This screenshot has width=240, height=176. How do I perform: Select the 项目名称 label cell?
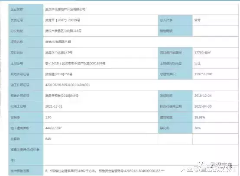(26, 42)
